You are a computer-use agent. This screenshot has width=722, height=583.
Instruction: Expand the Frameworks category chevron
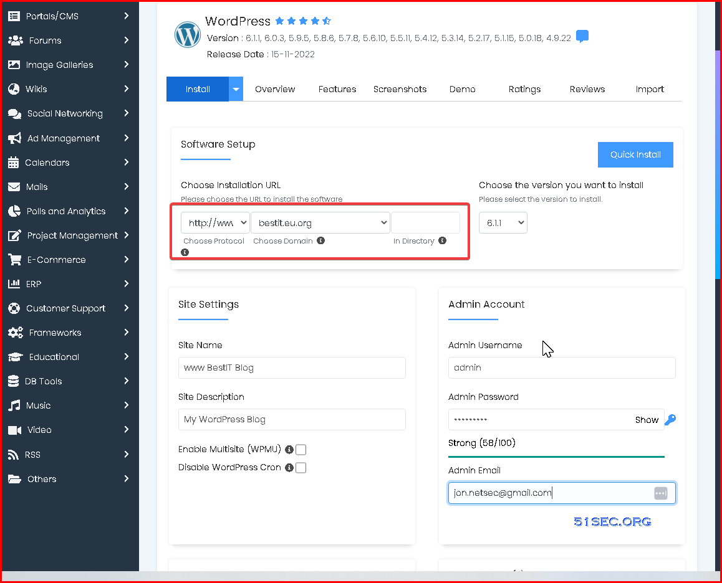pos(126,333)
